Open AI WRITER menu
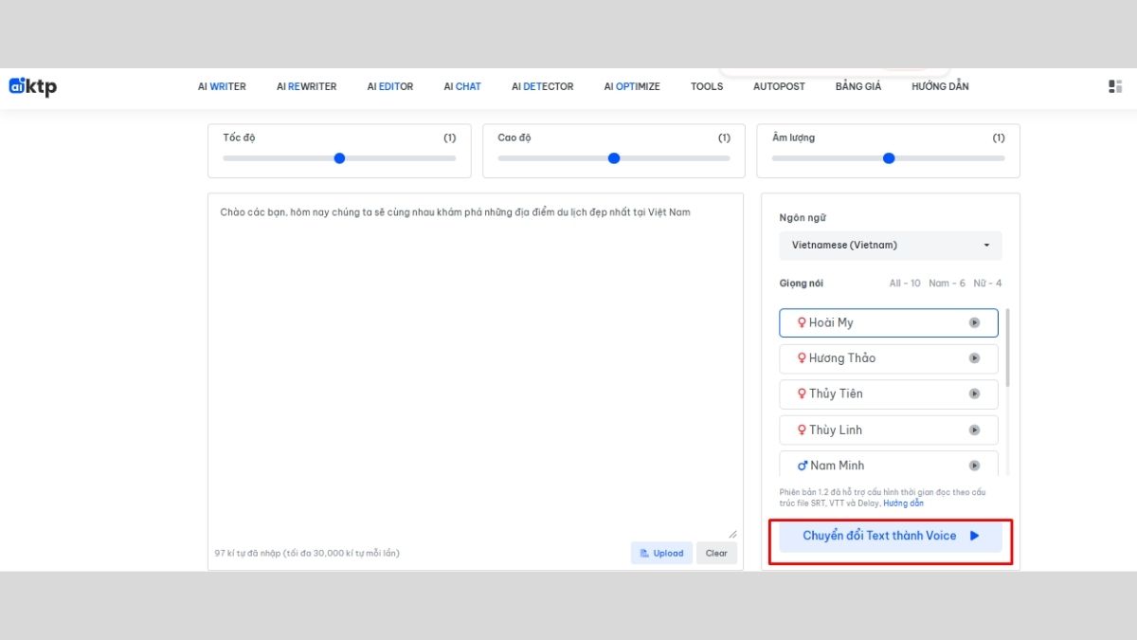 [222, 86]
